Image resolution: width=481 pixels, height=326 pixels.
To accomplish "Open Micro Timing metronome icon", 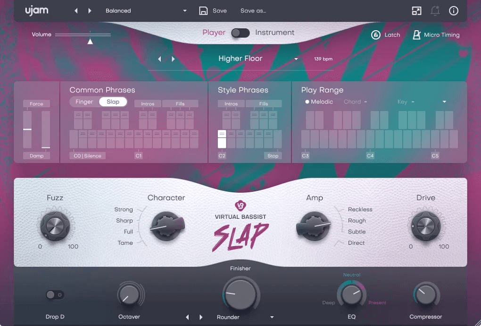I will pos(416,34).
